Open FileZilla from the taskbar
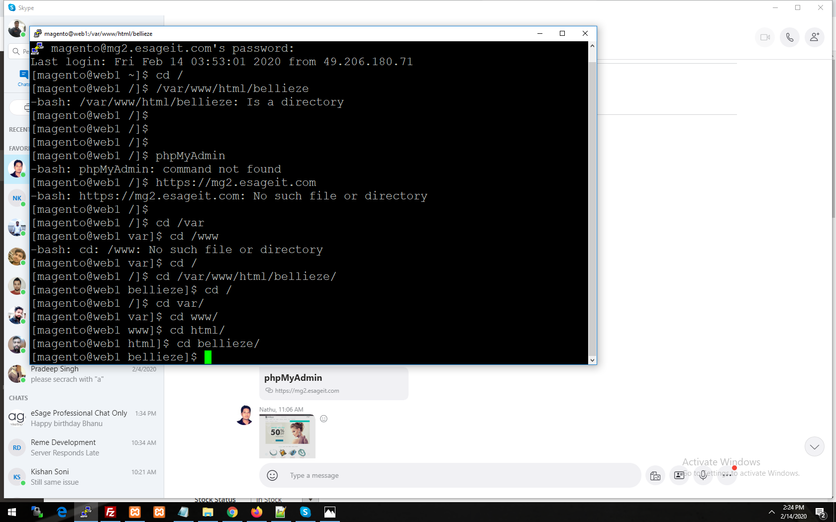 (x=110, y=512)
